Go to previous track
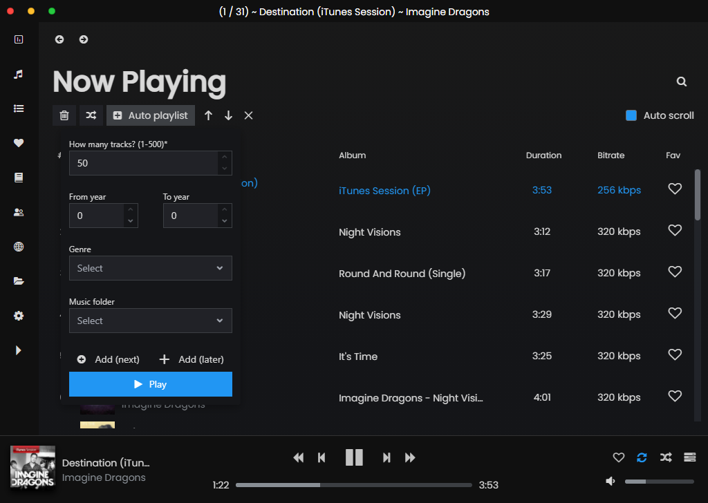Viewport: 708px width, 503px height. tap(322, 458)
